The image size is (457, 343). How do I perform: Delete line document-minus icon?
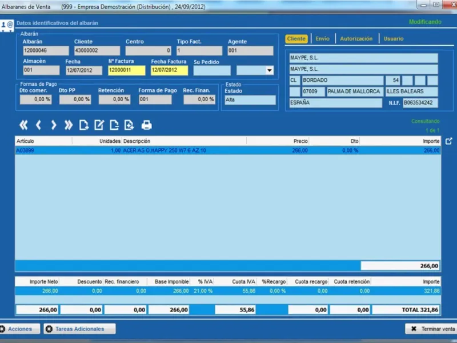114,125
